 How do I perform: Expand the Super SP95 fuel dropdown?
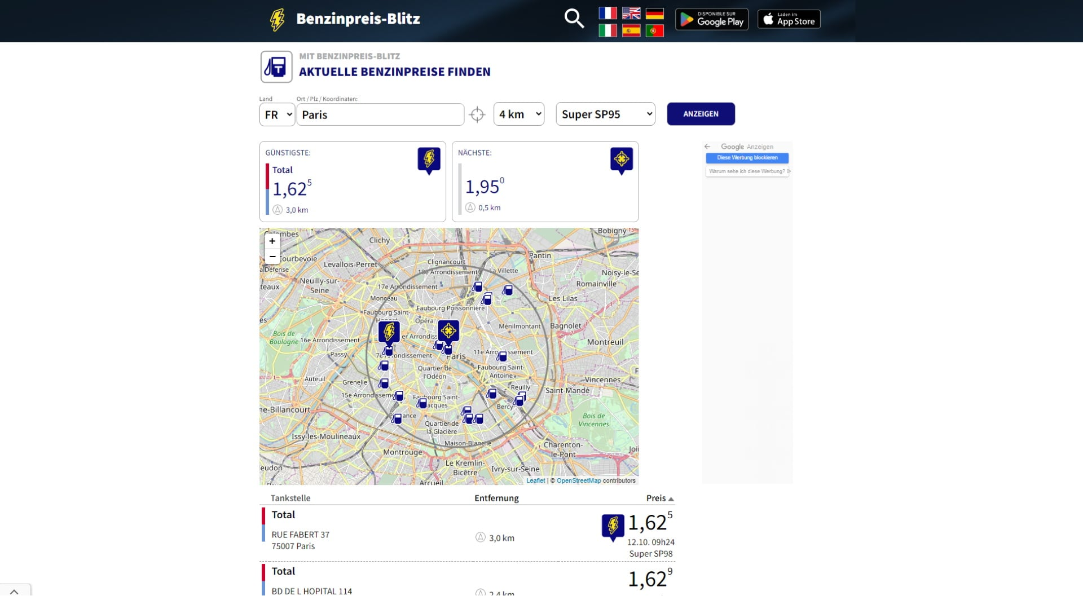(x=605, y=114)
